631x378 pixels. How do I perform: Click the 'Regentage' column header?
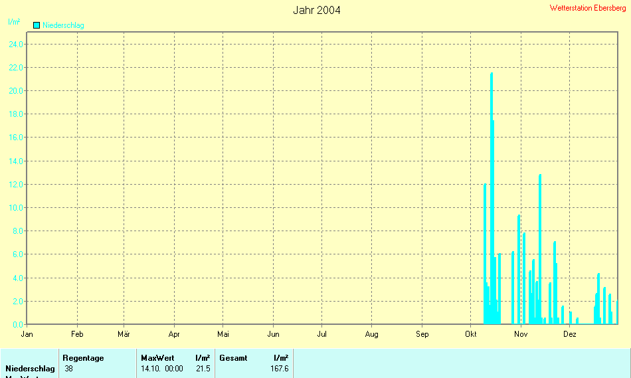[83, 358]
